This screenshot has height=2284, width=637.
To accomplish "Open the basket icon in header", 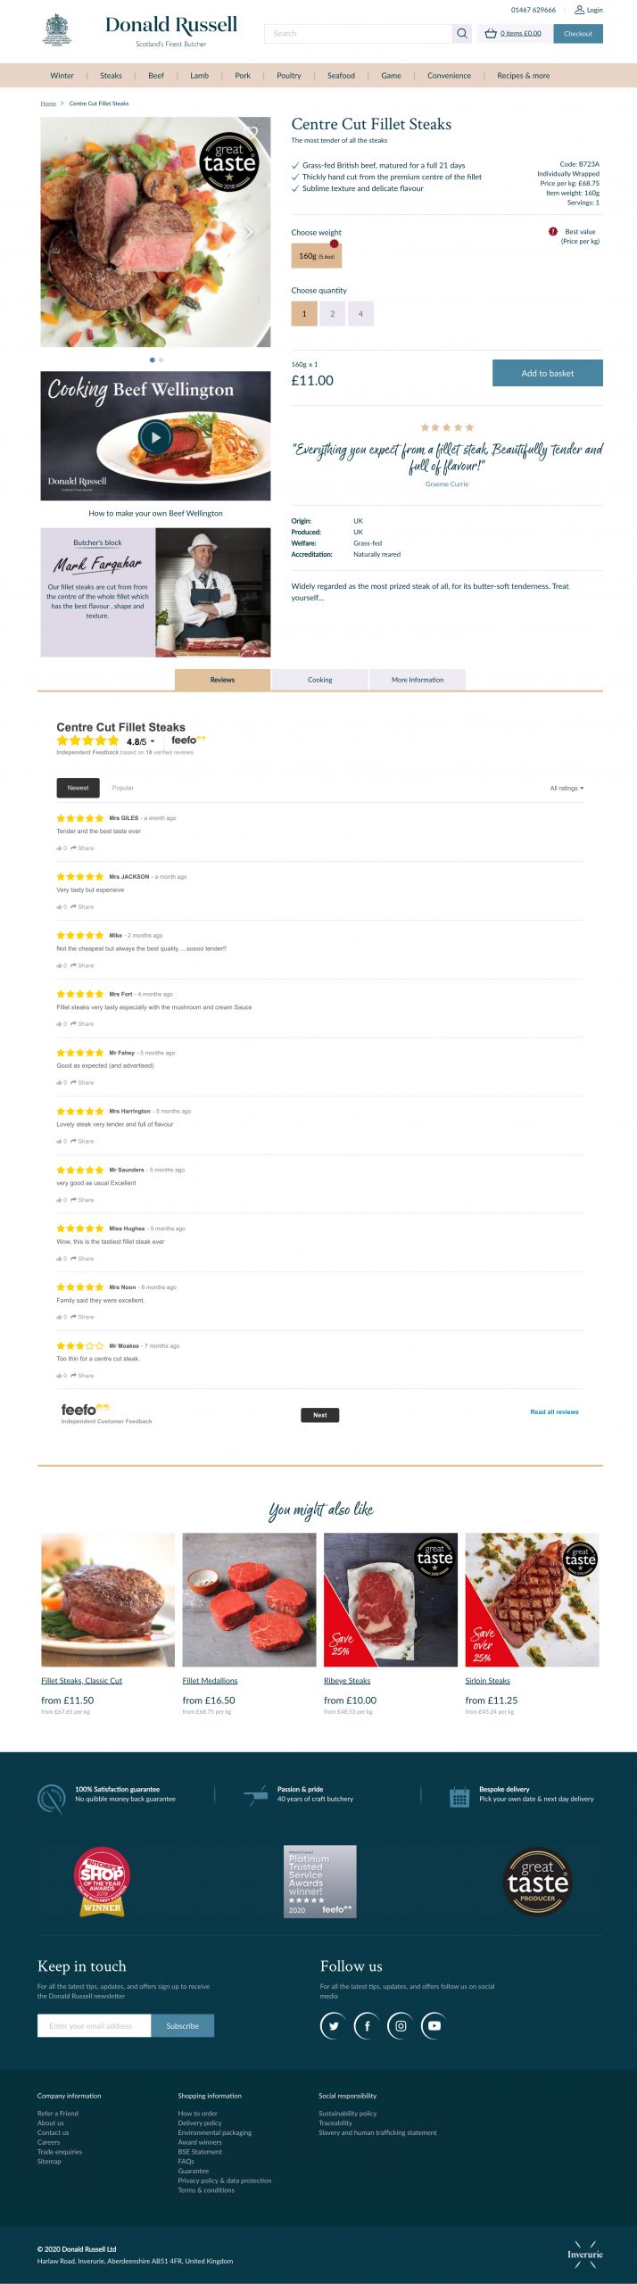I will pos(491,34).
